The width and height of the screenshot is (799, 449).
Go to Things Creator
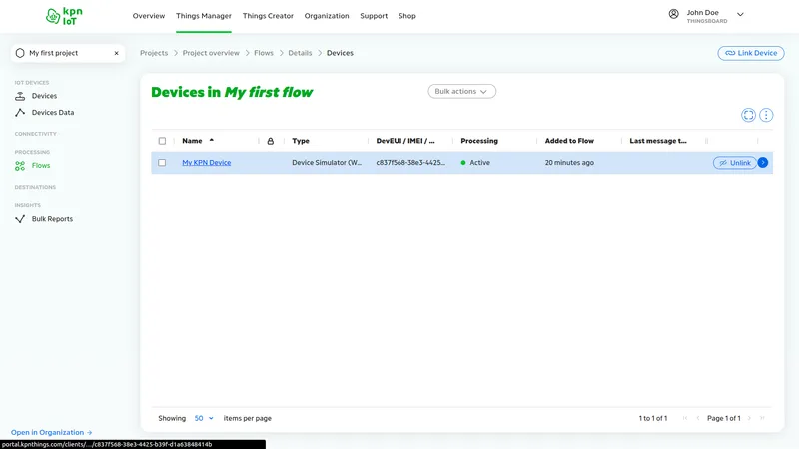point(268,16)
